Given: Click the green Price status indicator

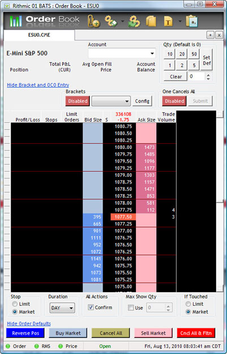Looking at the screenshot, I should pos(60,346).
